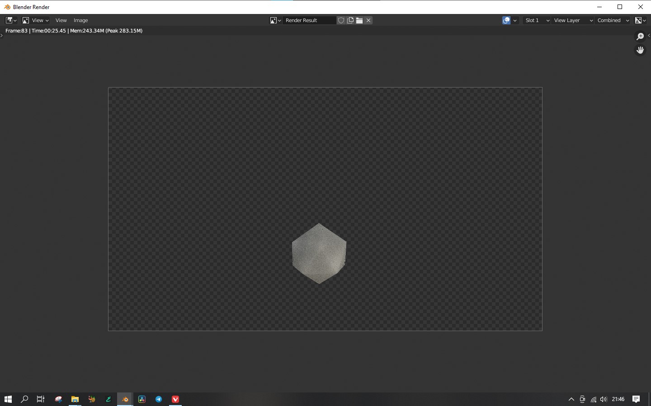Click the gizmos image icon at top right

click(639, 20)
